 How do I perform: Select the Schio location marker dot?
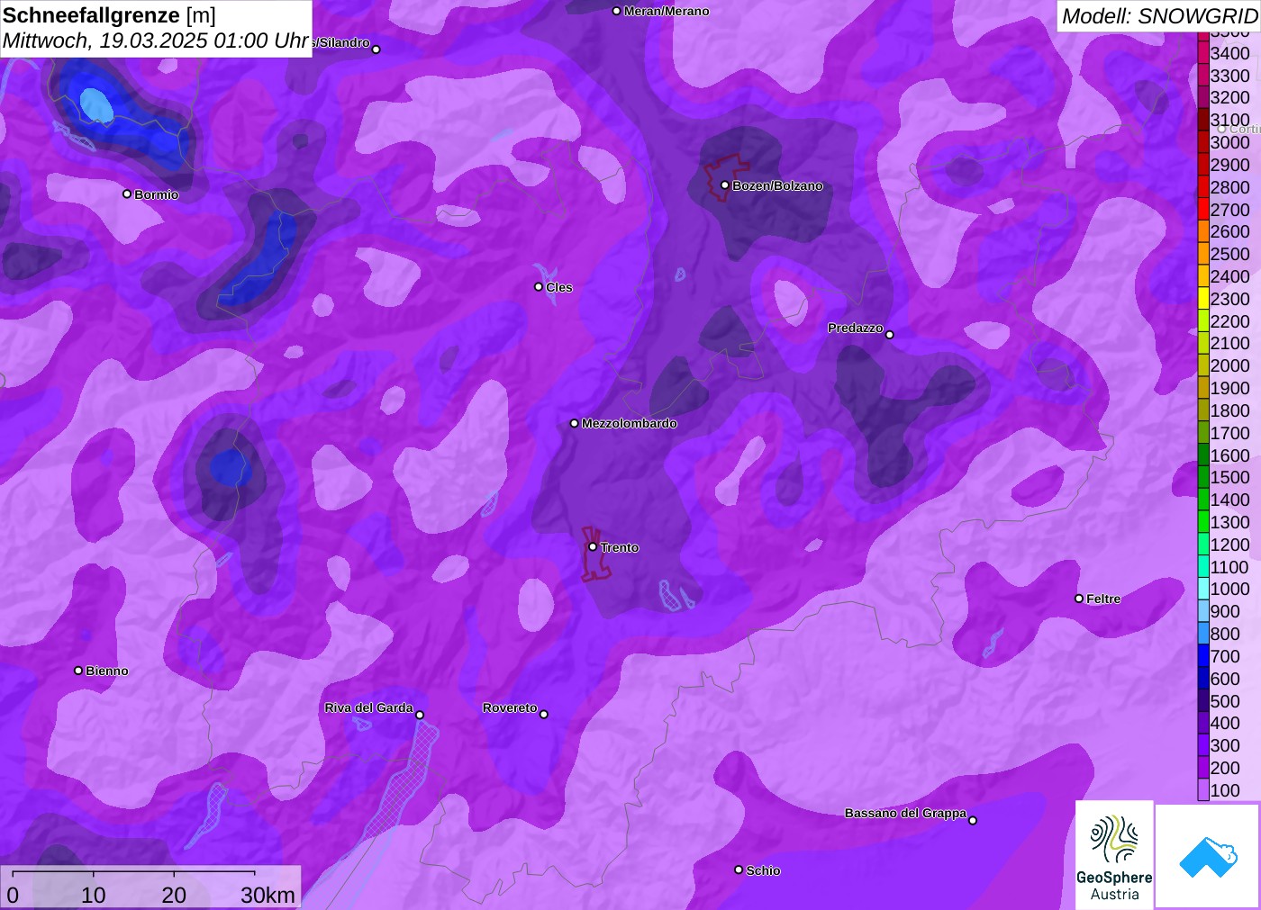739,869
